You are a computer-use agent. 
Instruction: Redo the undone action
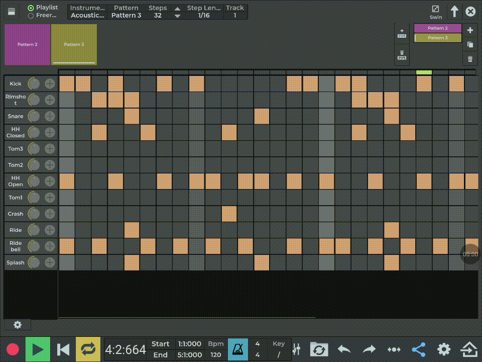(369, 349)
